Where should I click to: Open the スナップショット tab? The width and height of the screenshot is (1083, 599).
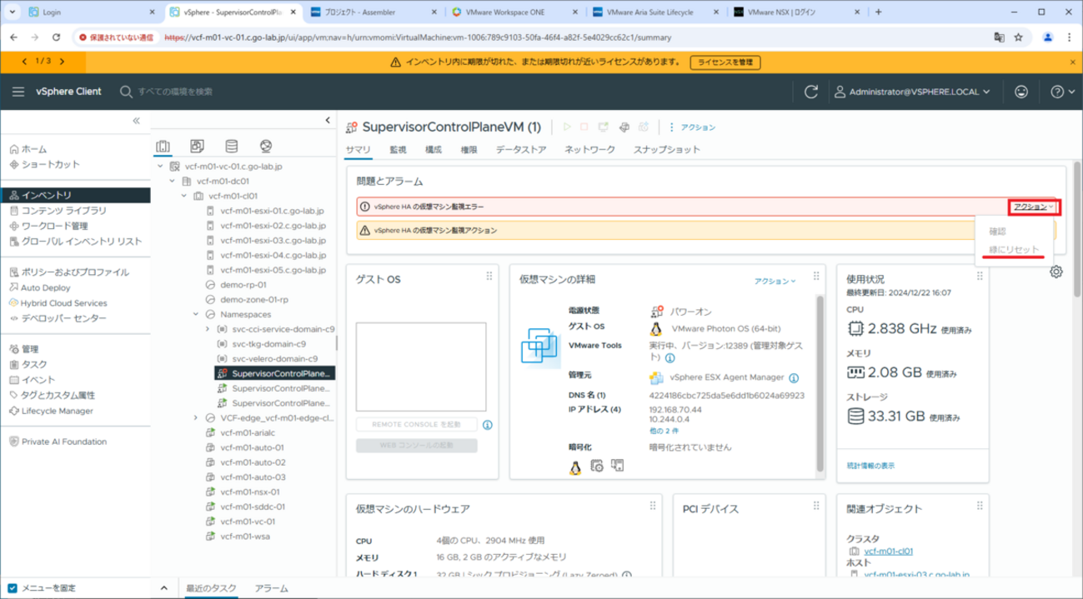(x=667, y=150)
